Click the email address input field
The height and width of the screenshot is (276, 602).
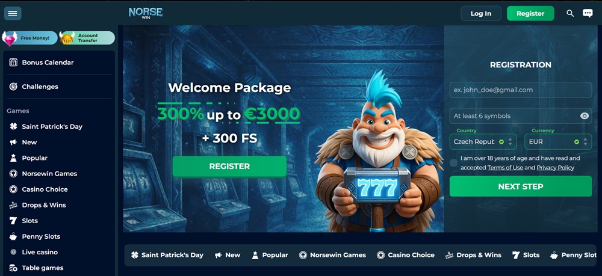click(521, 90)
